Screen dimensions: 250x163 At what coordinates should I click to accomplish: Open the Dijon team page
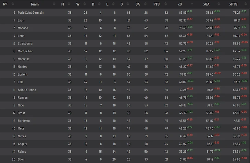click(x=22, y=159)
